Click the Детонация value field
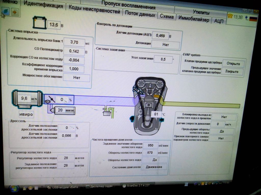The image size is (261, 195). (165, 44)
